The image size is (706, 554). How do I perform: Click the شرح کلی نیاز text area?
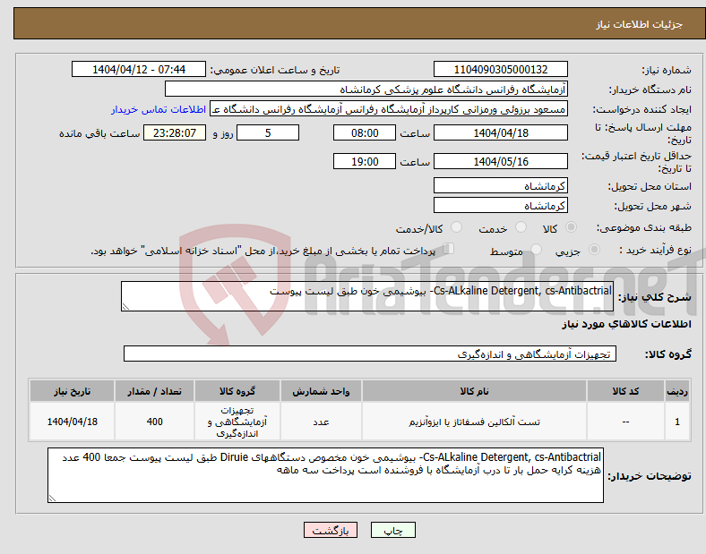click(x=367, y=296)
